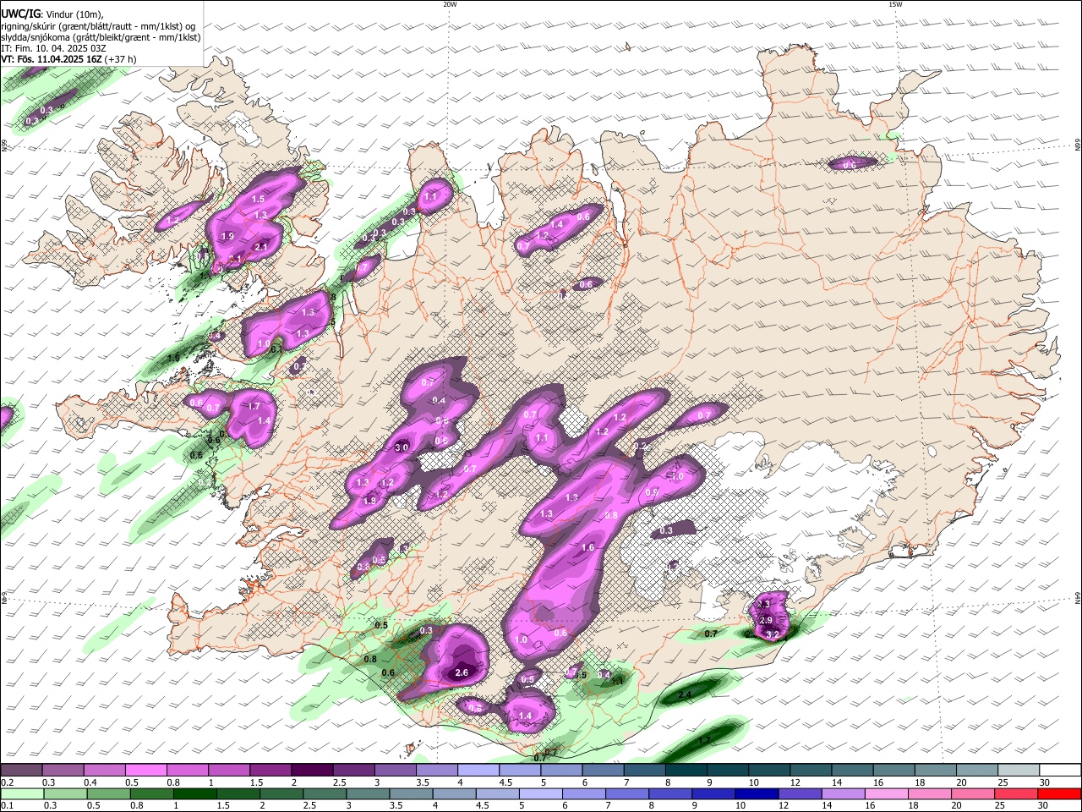This screenshot has height=812, width=1082.
Task: Click the bold "UWC/IG" title text
Action: [19, 14]
